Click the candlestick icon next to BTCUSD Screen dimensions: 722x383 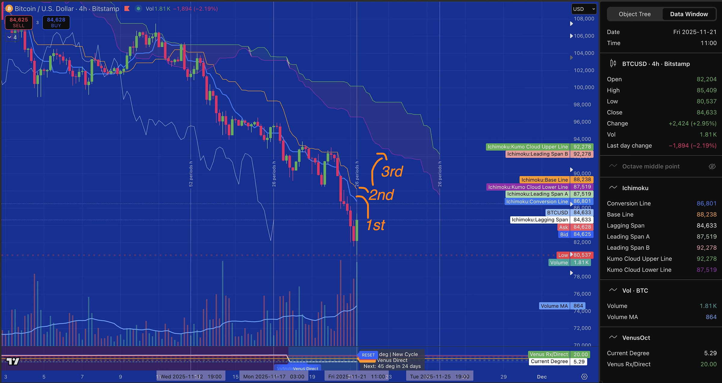613,63
